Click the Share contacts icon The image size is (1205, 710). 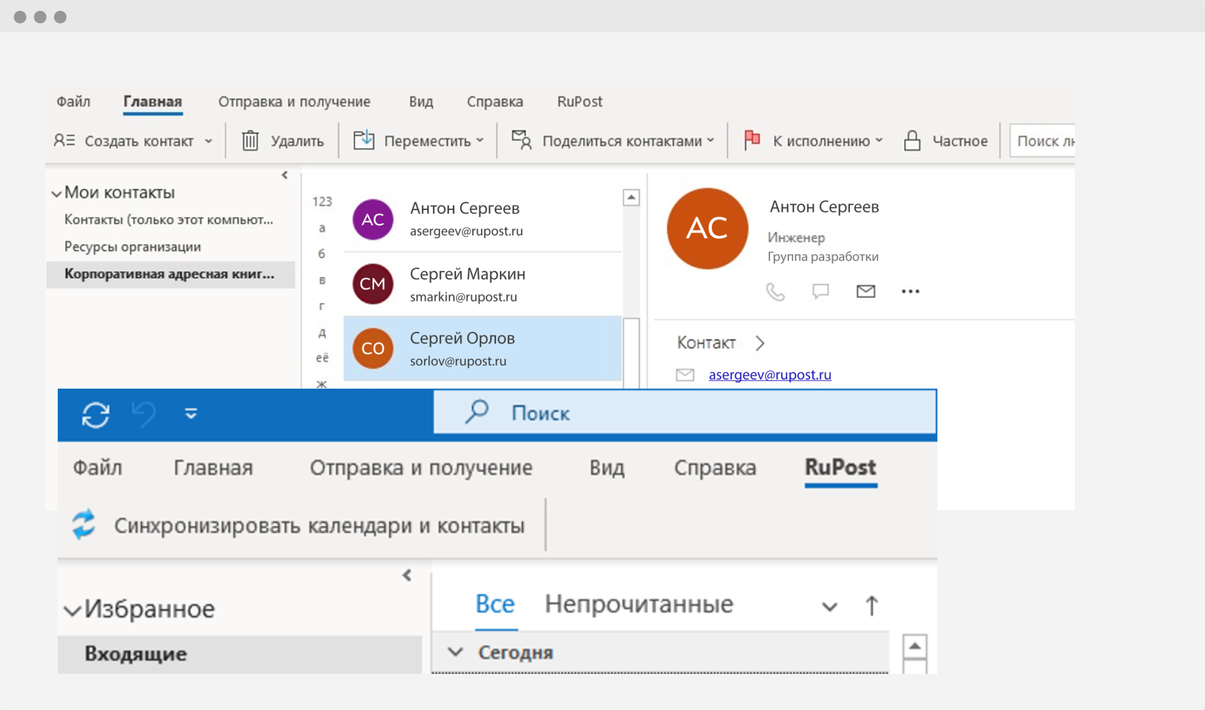point(522,140)
